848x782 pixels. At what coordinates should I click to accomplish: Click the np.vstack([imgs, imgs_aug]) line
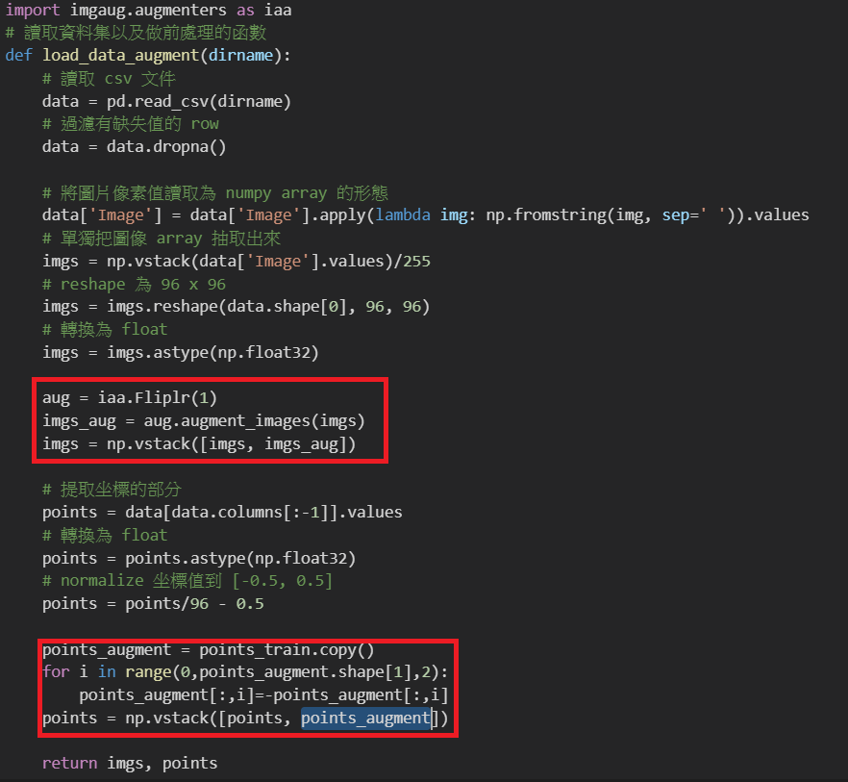click(x=199, y=443)
